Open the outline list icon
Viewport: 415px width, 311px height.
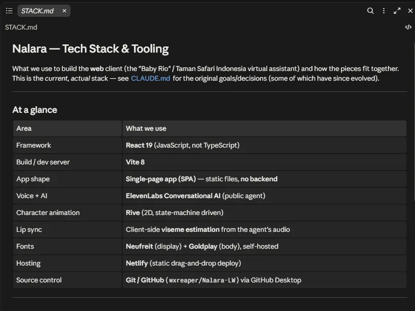click(9, 11)
